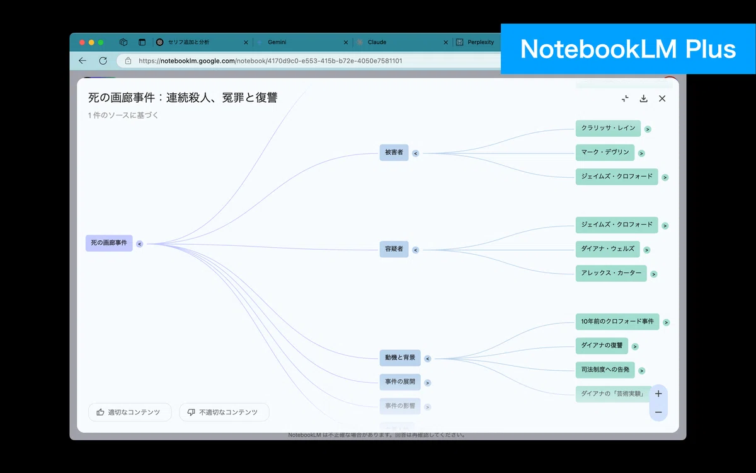Collapse the mind map fullscreen view
Viewport: 756px width, 473px height.
(625, 98)
